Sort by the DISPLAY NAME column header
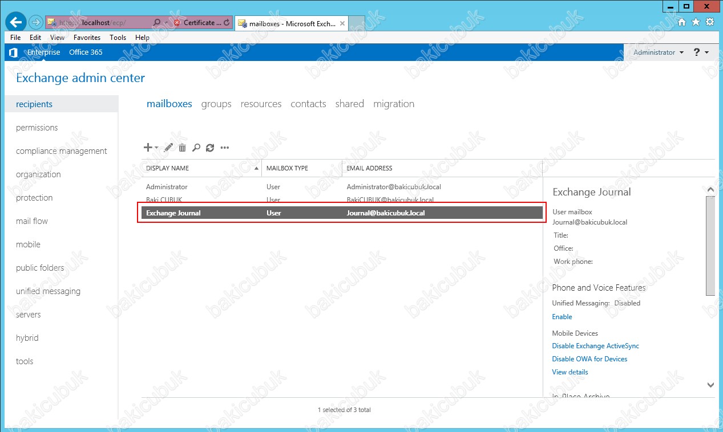723x432 pixels. pos(201,168)
